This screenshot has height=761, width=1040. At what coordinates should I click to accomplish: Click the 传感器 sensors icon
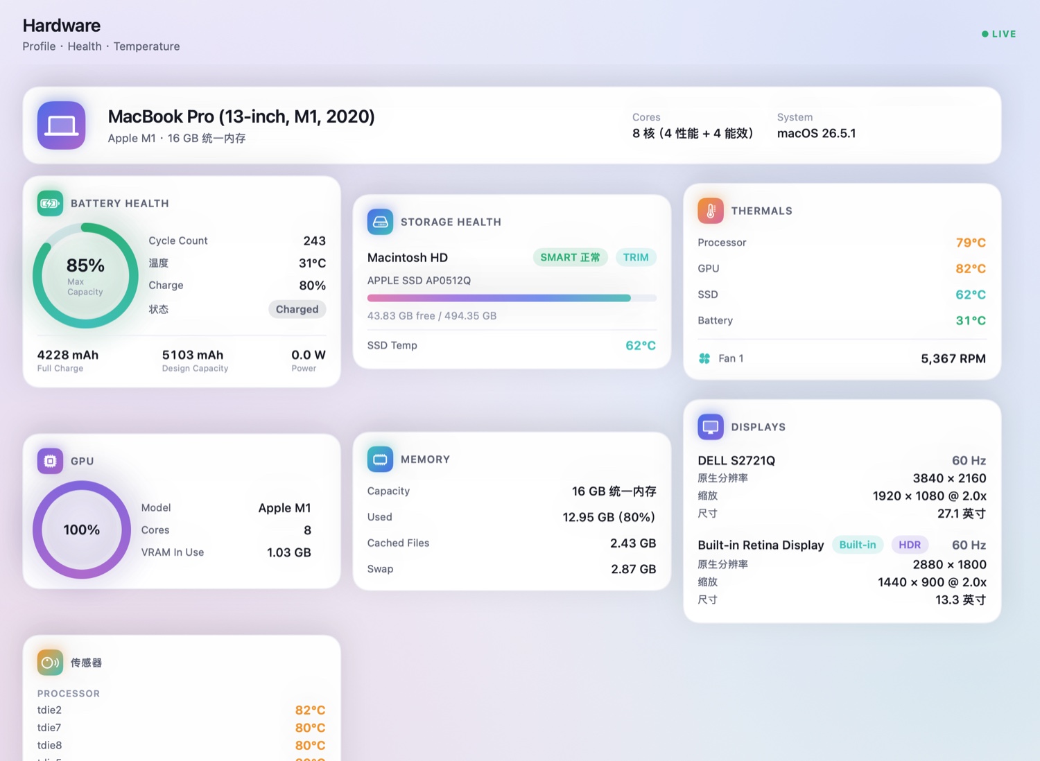50,663
